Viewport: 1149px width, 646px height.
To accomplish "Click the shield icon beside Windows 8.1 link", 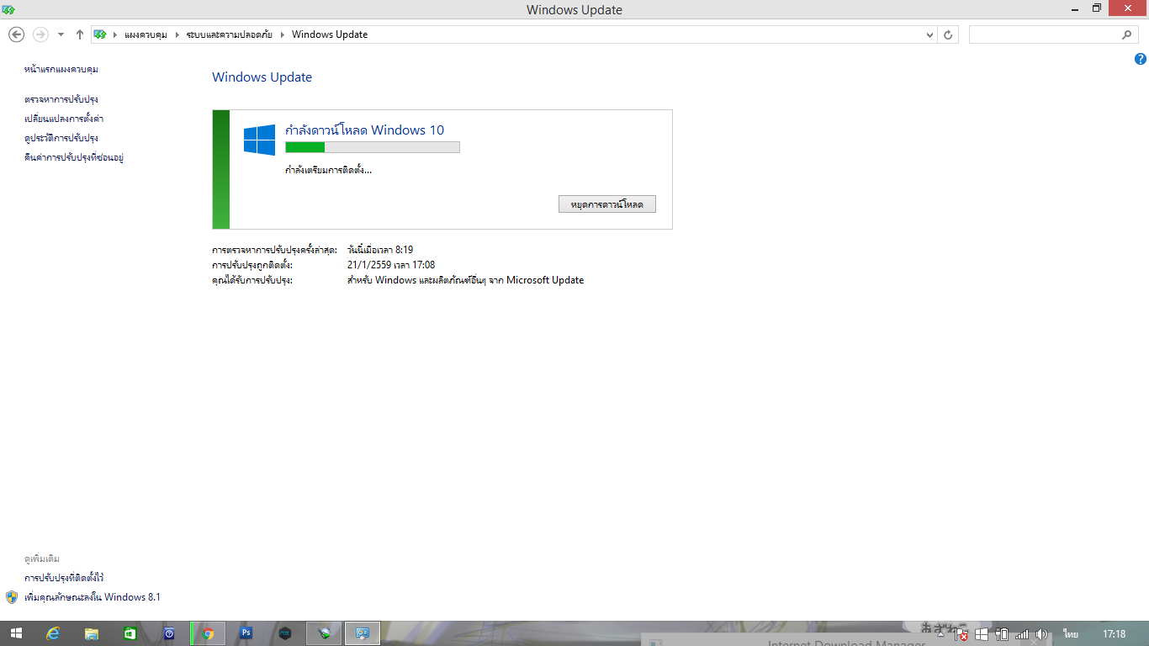I will coord(12,597).
